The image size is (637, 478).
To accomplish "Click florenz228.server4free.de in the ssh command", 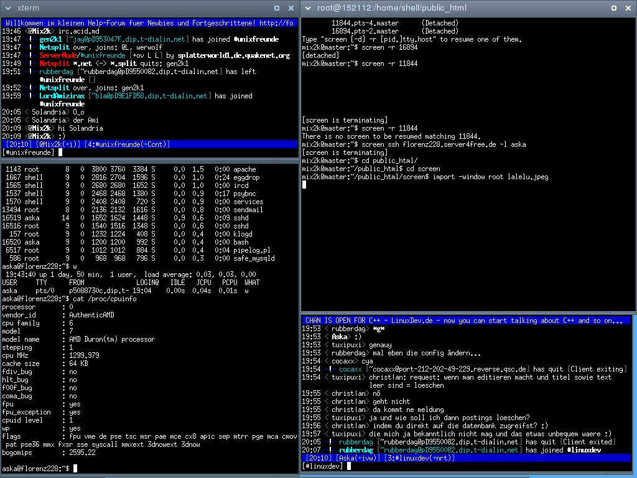I will coord(445,144).
